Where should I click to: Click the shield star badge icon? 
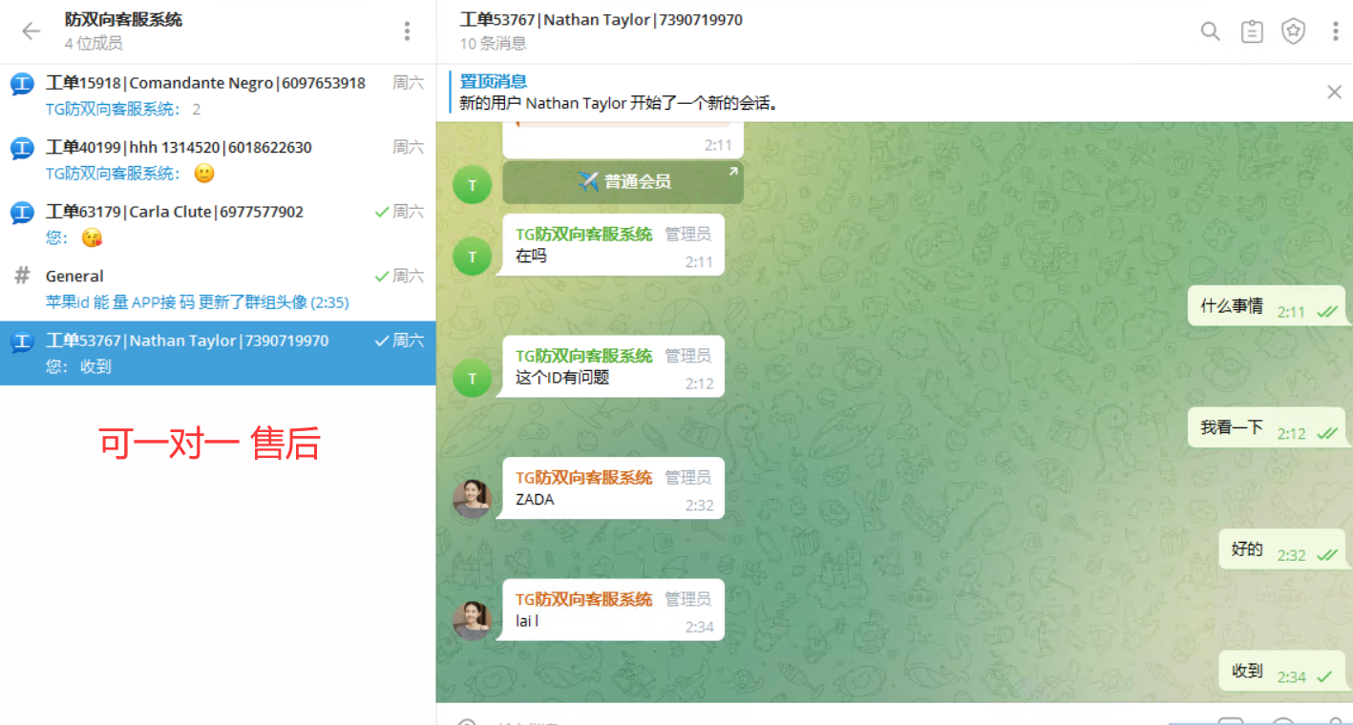[x=1293, y=31]
